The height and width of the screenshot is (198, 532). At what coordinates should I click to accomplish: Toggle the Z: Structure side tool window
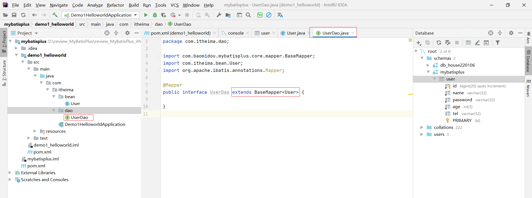[x=4, y=73]
